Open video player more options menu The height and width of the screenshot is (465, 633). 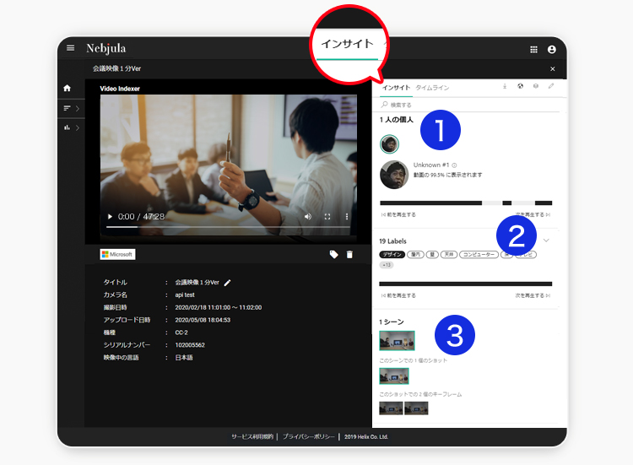coord(347,217)
